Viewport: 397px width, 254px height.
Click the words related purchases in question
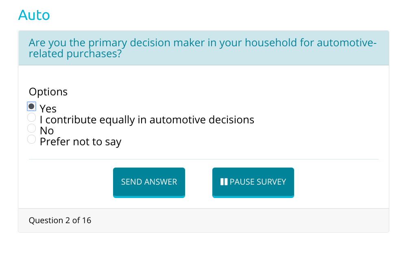(75, 54)
